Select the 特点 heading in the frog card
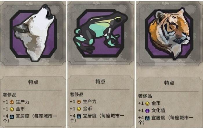 [x=100, y=82]
